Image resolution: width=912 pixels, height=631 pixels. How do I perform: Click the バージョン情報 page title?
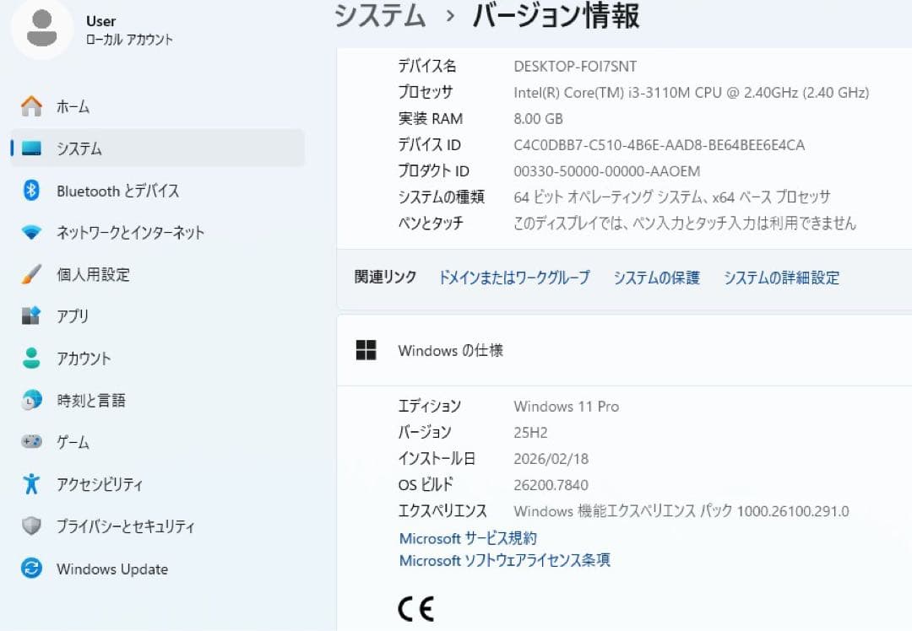556,15
